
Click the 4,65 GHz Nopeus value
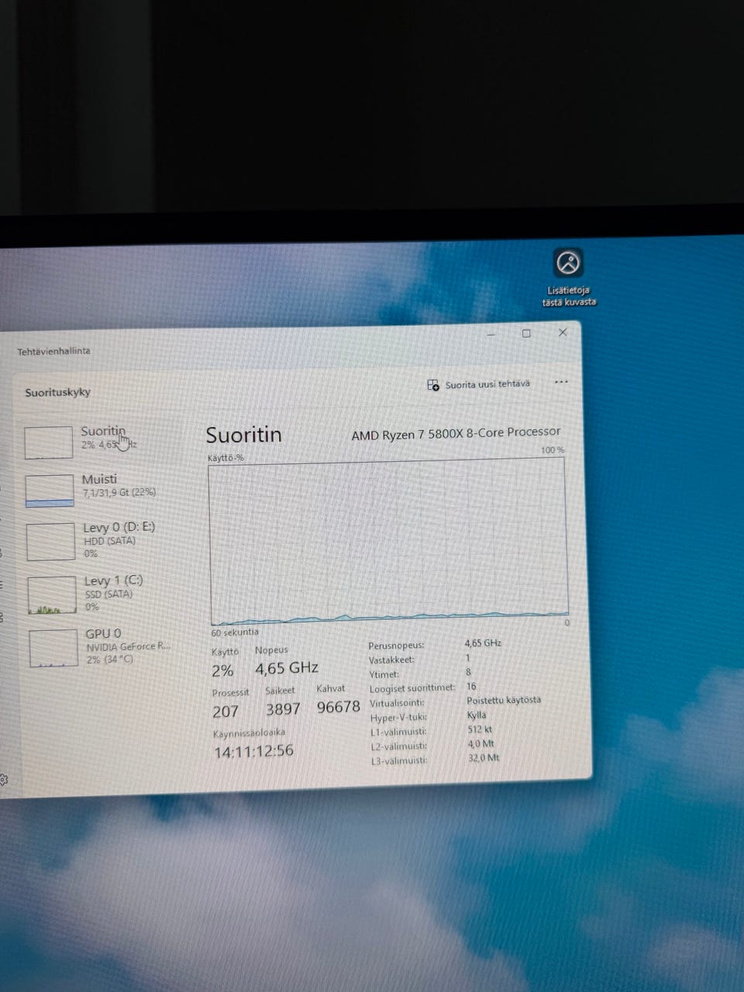click(x=287, y=668)
